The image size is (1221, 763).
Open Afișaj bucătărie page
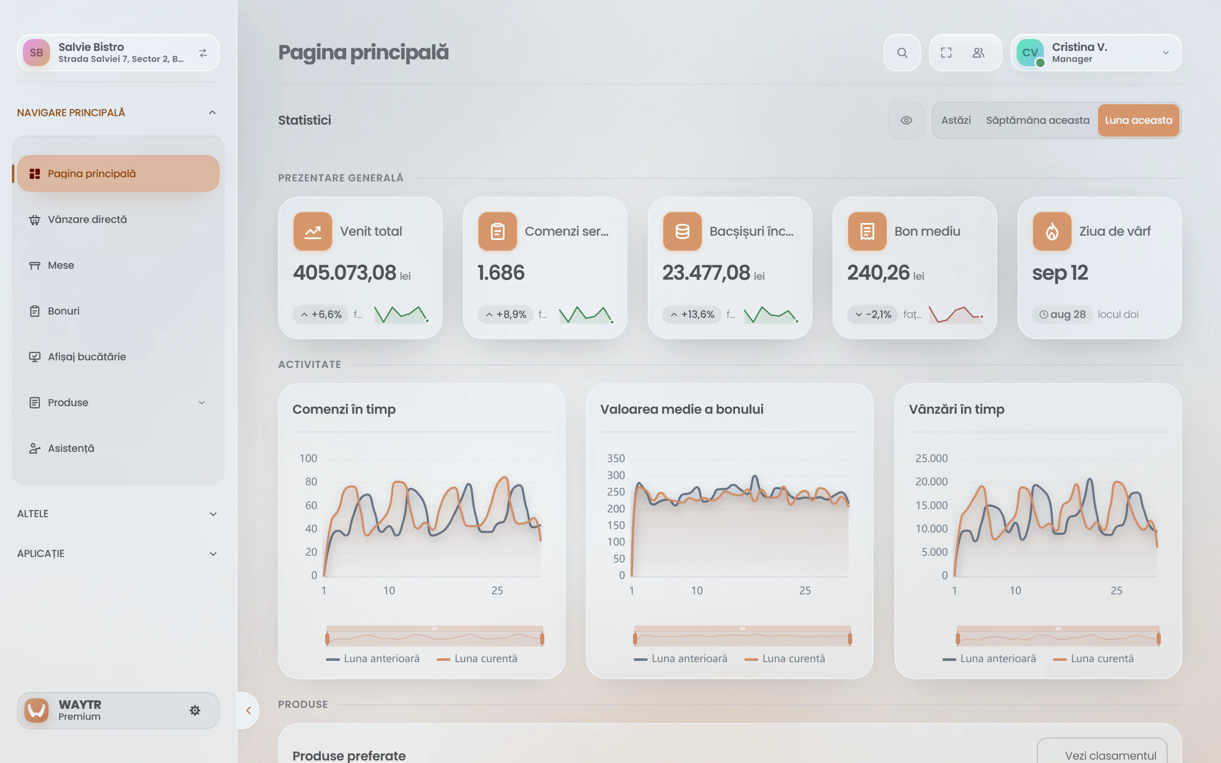pyautogui.click(x=118, y=357)
